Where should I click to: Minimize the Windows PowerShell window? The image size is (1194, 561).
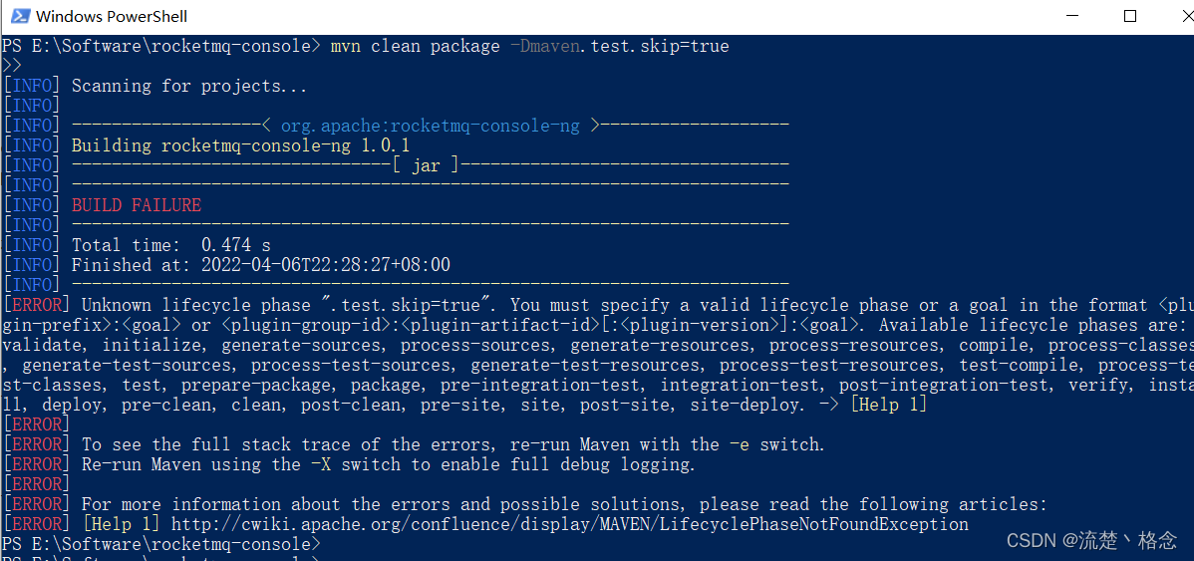1070,16
